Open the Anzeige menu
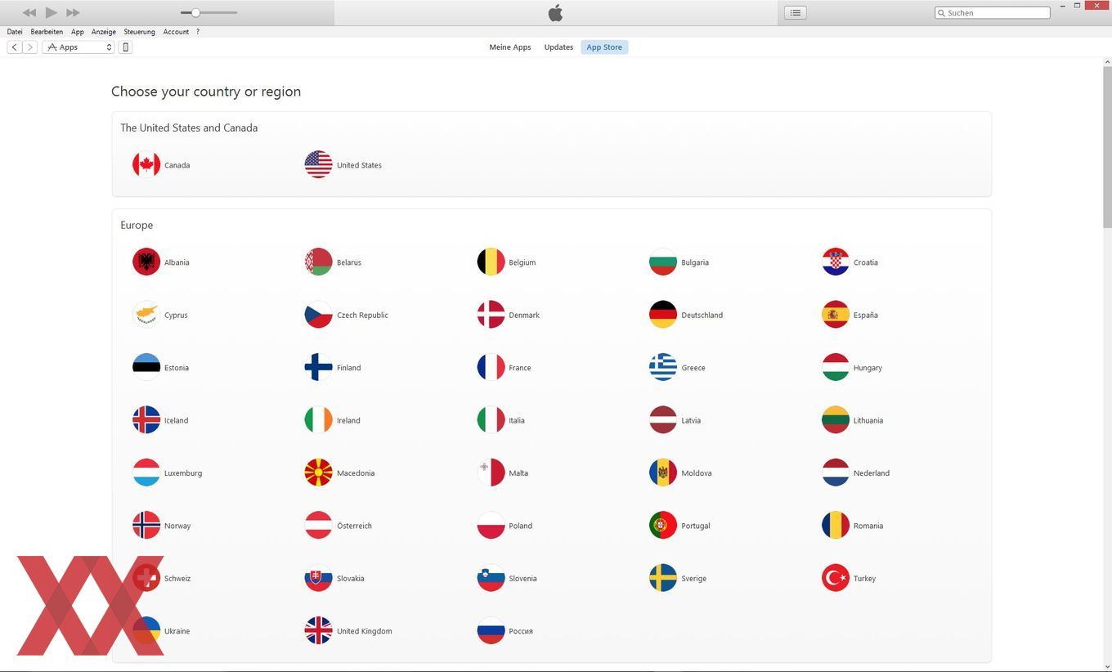Screen dimensions: 1112x672 pyautogui.click(x=104, y=32)
